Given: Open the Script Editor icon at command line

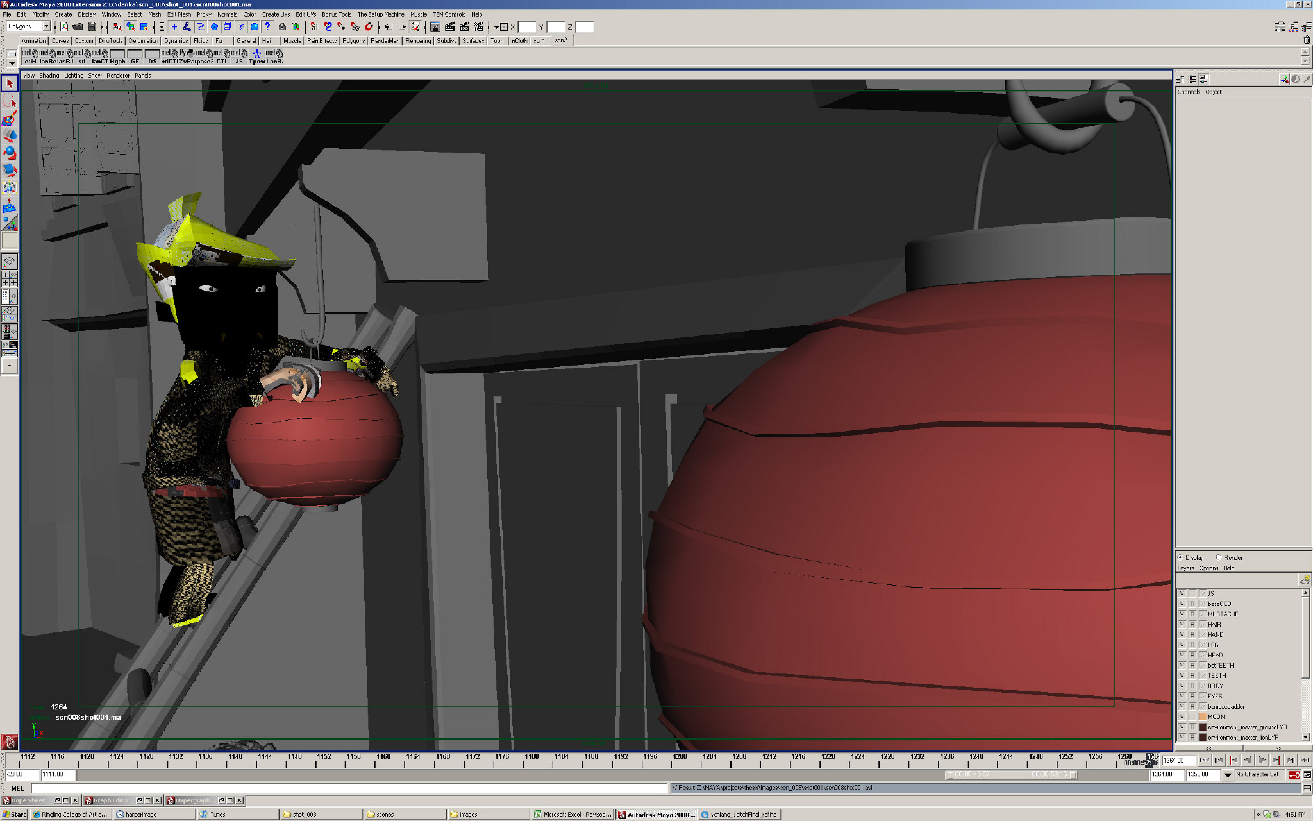Looking at the screenshot, I should [1307, 788].
